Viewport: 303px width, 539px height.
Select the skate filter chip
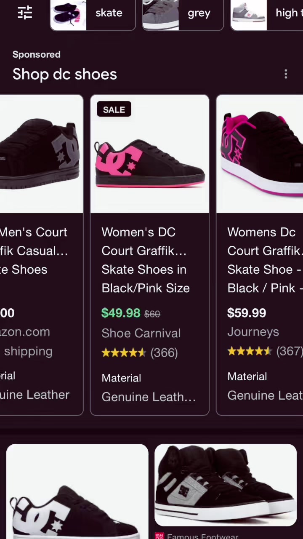(93, 13)
